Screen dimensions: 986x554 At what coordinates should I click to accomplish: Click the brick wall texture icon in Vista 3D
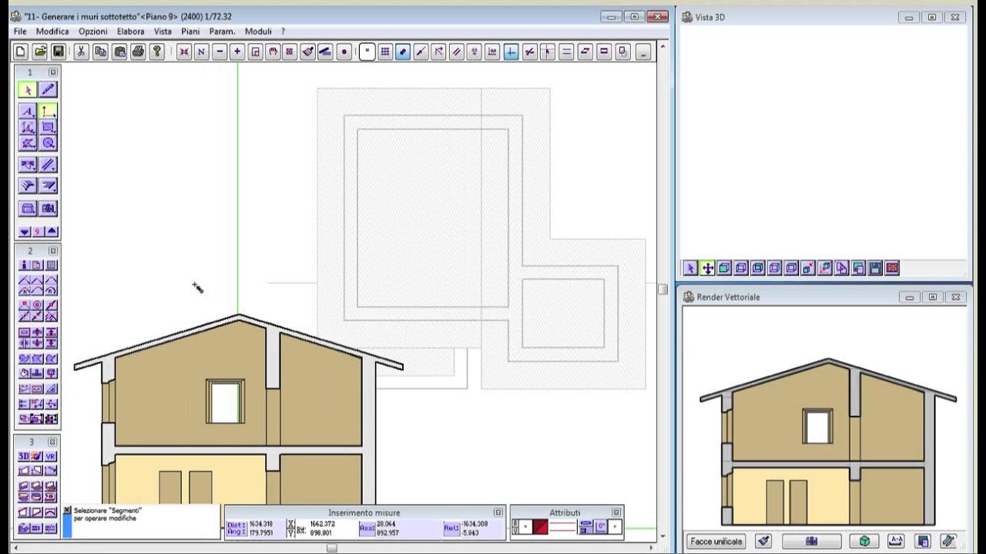click(892, 269)
